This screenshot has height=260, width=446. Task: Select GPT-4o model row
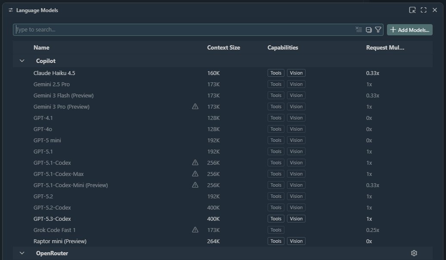[223, 129]
